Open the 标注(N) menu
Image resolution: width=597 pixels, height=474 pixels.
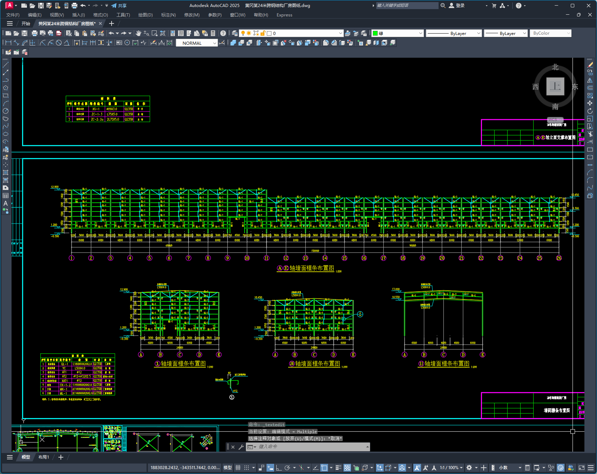(168, 15)
